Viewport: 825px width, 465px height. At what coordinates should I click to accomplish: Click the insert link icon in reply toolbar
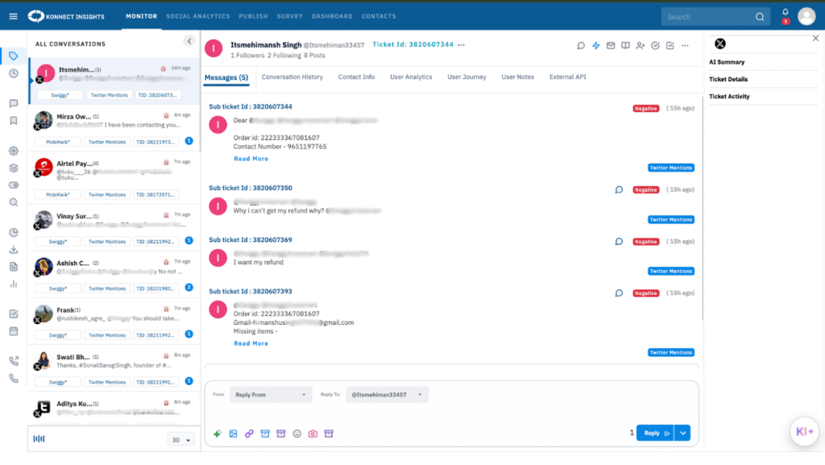click(249, 434)
